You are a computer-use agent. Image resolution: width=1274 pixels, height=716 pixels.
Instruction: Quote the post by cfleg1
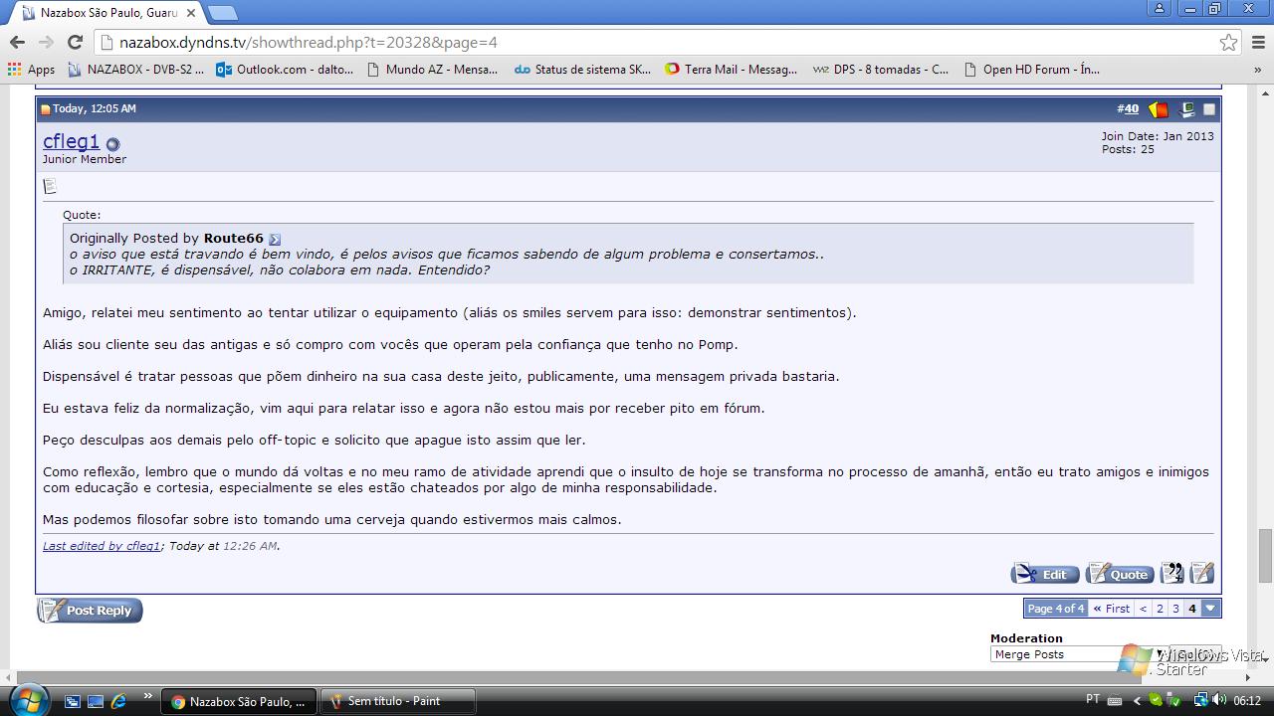1120,574
